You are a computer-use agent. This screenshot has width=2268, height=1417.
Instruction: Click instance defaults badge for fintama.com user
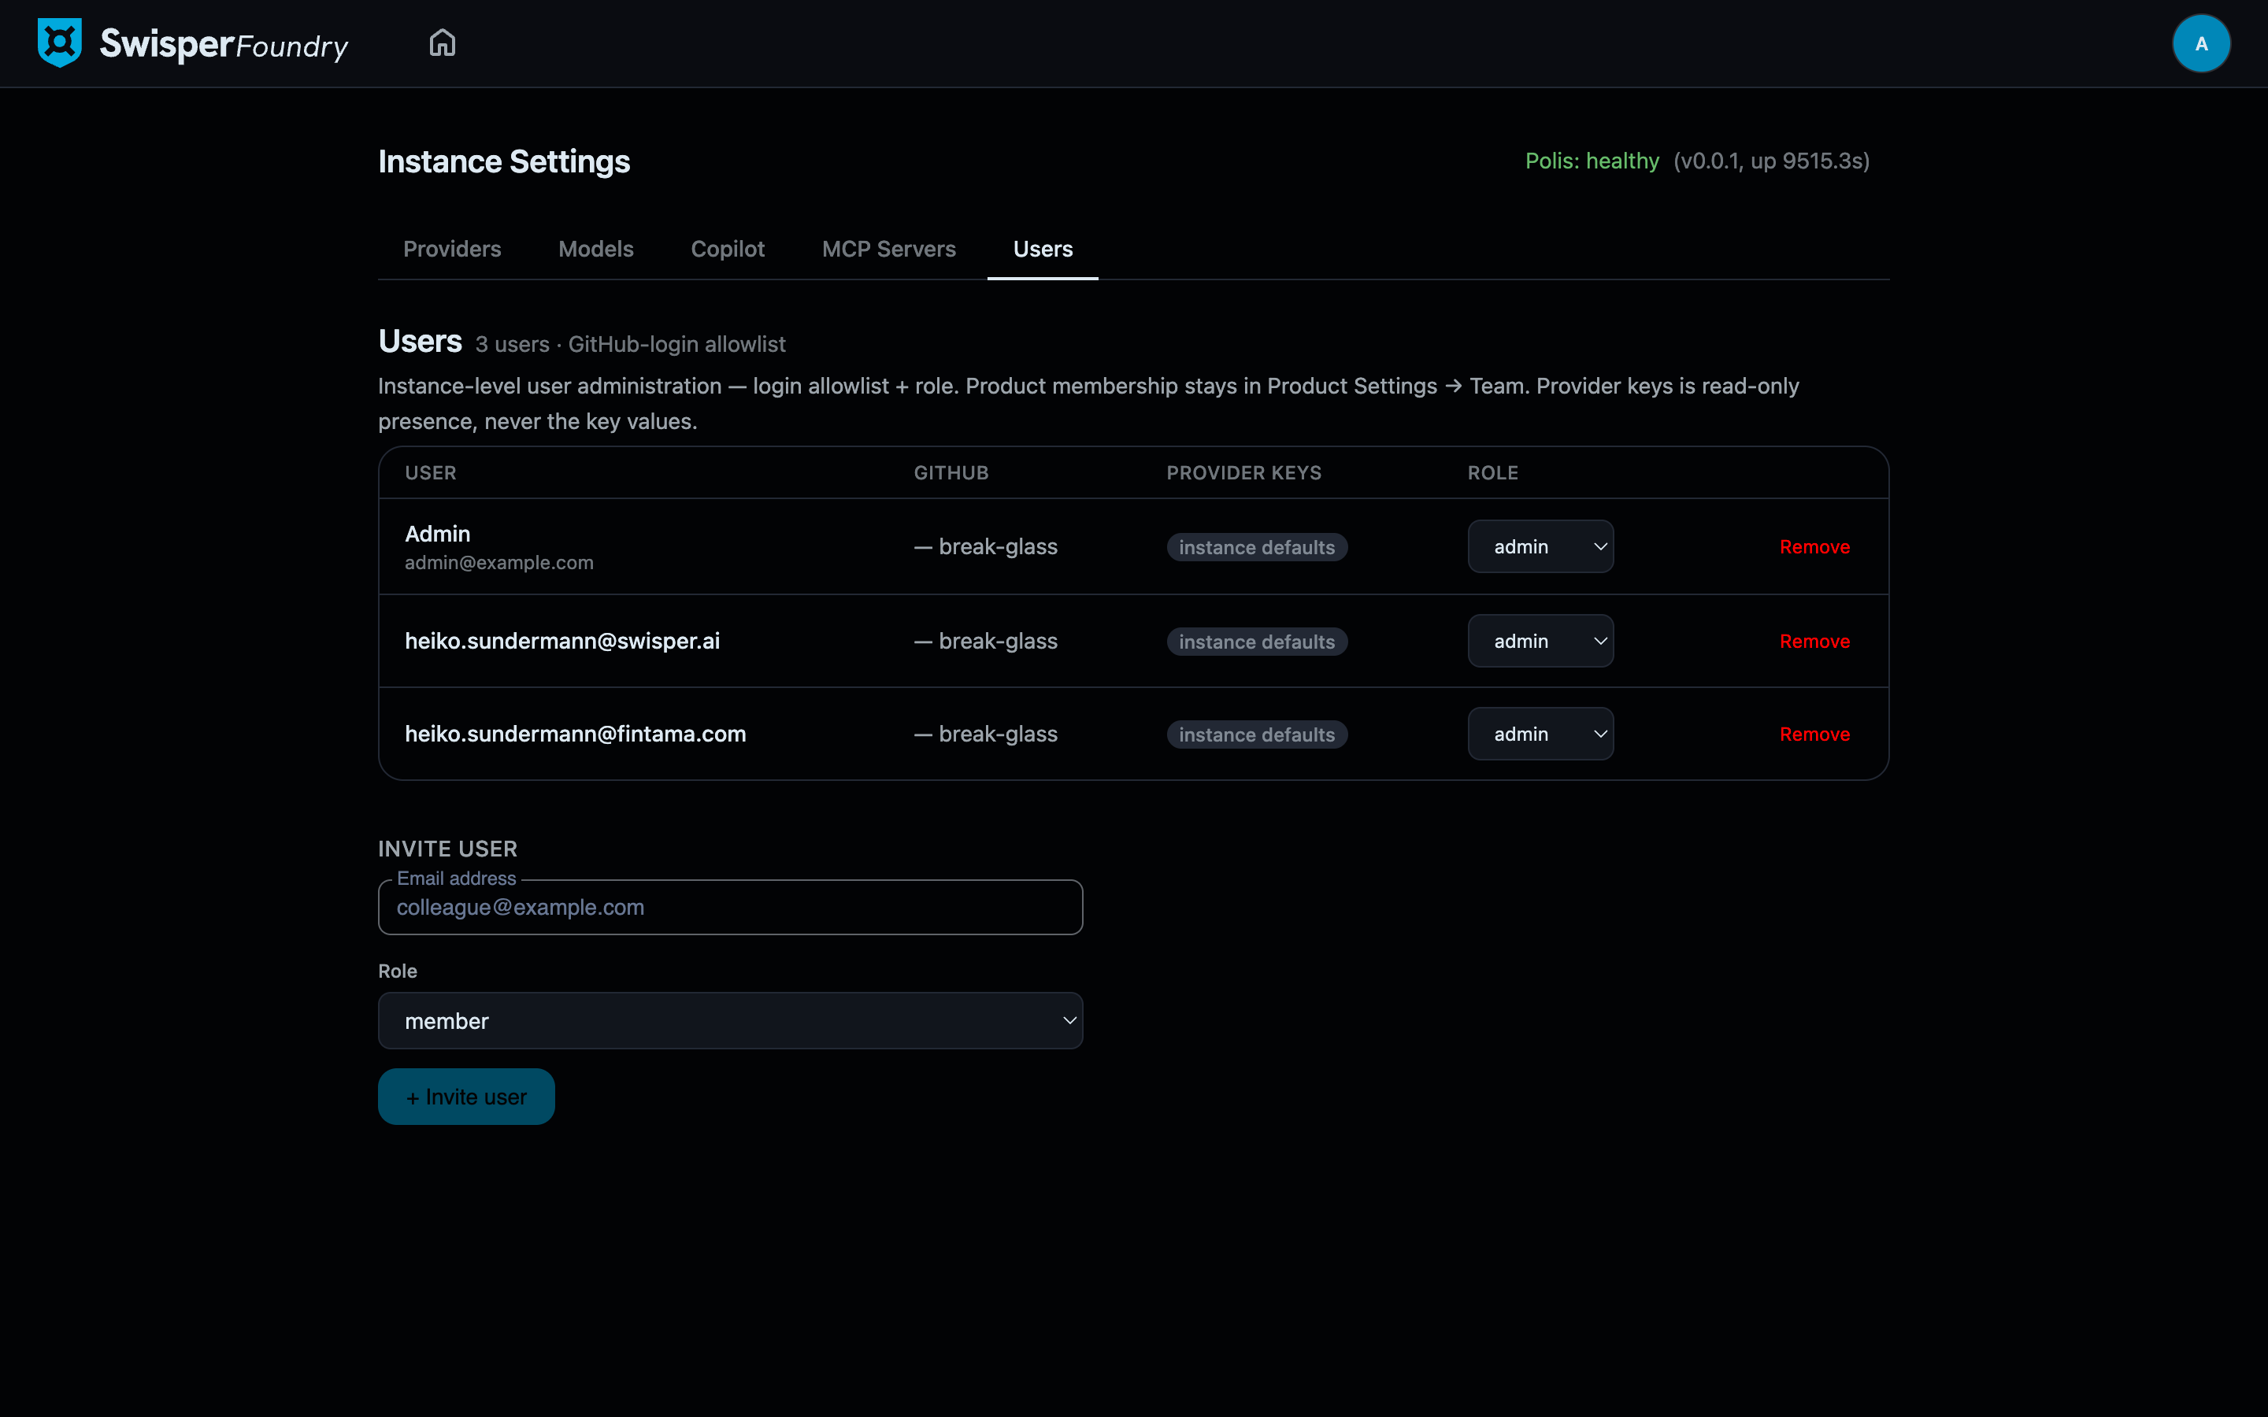pos(1257,734)
